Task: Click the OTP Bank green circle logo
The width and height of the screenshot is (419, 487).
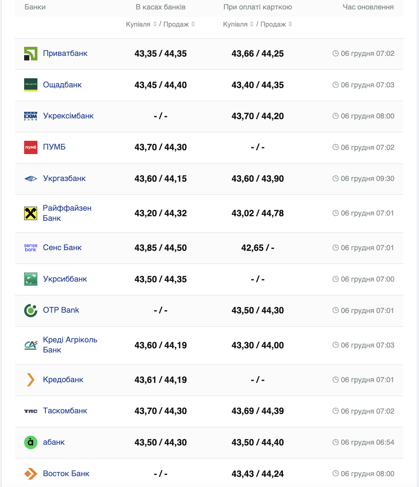Action: pos(31,310)
